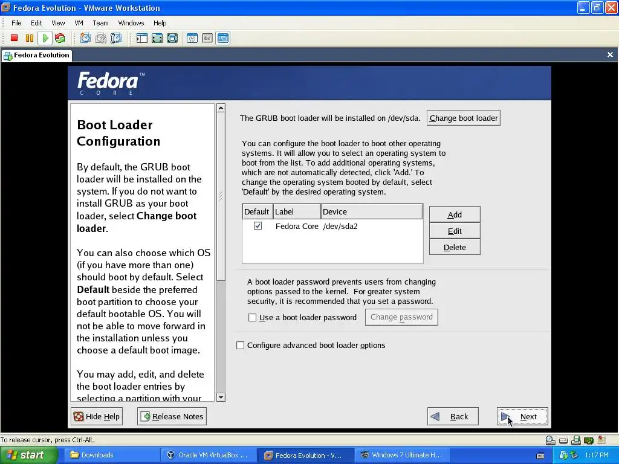The image size is (619, 464).
Task: Click the green Power On play icon
Action: 45,38
